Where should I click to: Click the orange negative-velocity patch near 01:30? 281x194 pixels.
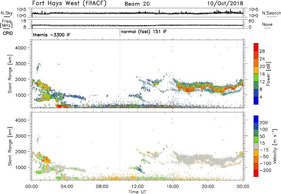pyautogui.click(x=47, y=159)
